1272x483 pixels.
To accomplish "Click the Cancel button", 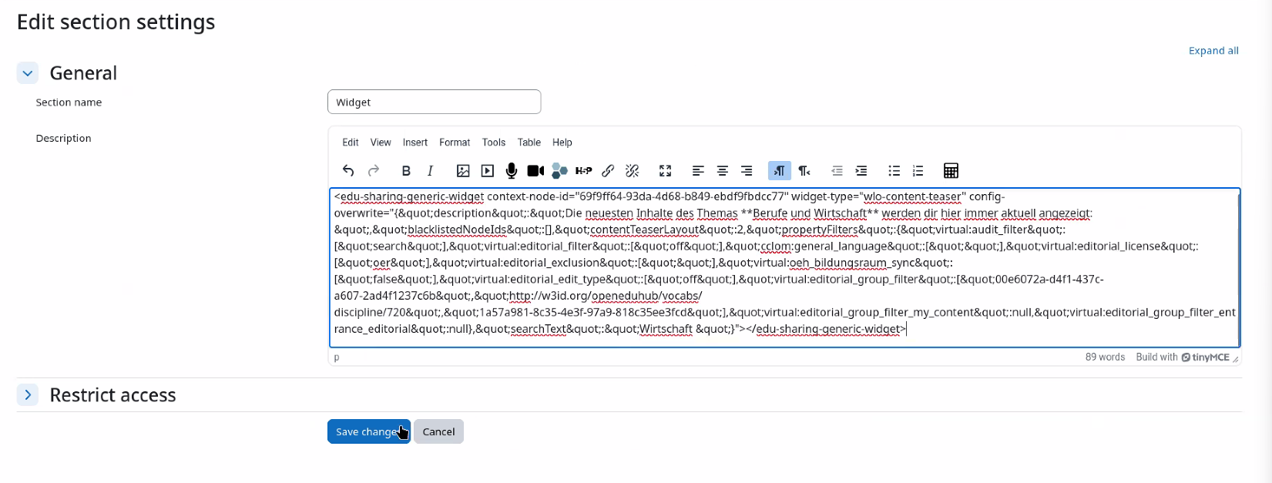I will [x=438, y=431].
